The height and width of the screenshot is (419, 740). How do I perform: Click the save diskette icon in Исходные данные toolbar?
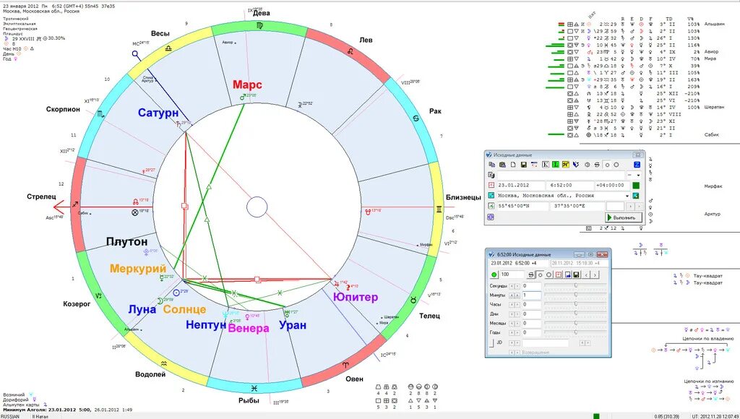click(524, 165)
